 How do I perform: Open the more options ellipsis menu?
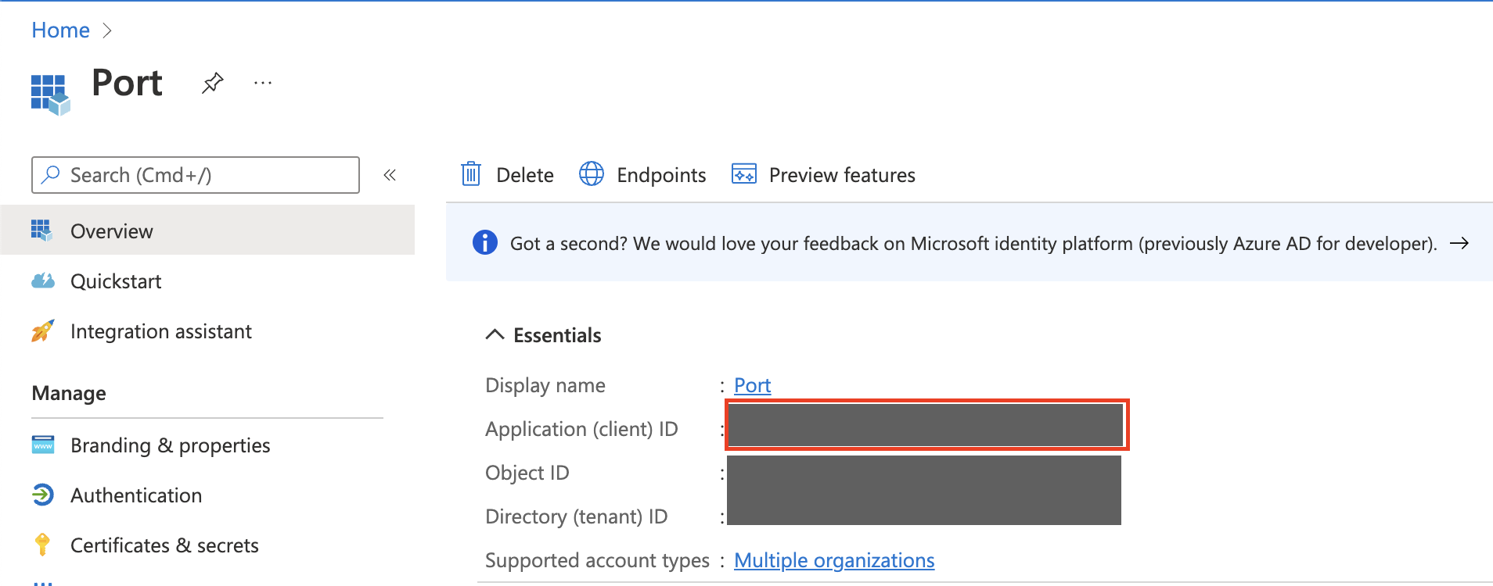point(263,83)
